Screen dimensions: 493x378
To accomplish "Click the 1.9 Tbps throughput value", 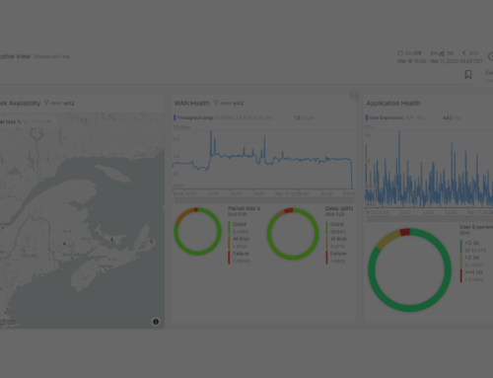I will [x=304, y=117].
